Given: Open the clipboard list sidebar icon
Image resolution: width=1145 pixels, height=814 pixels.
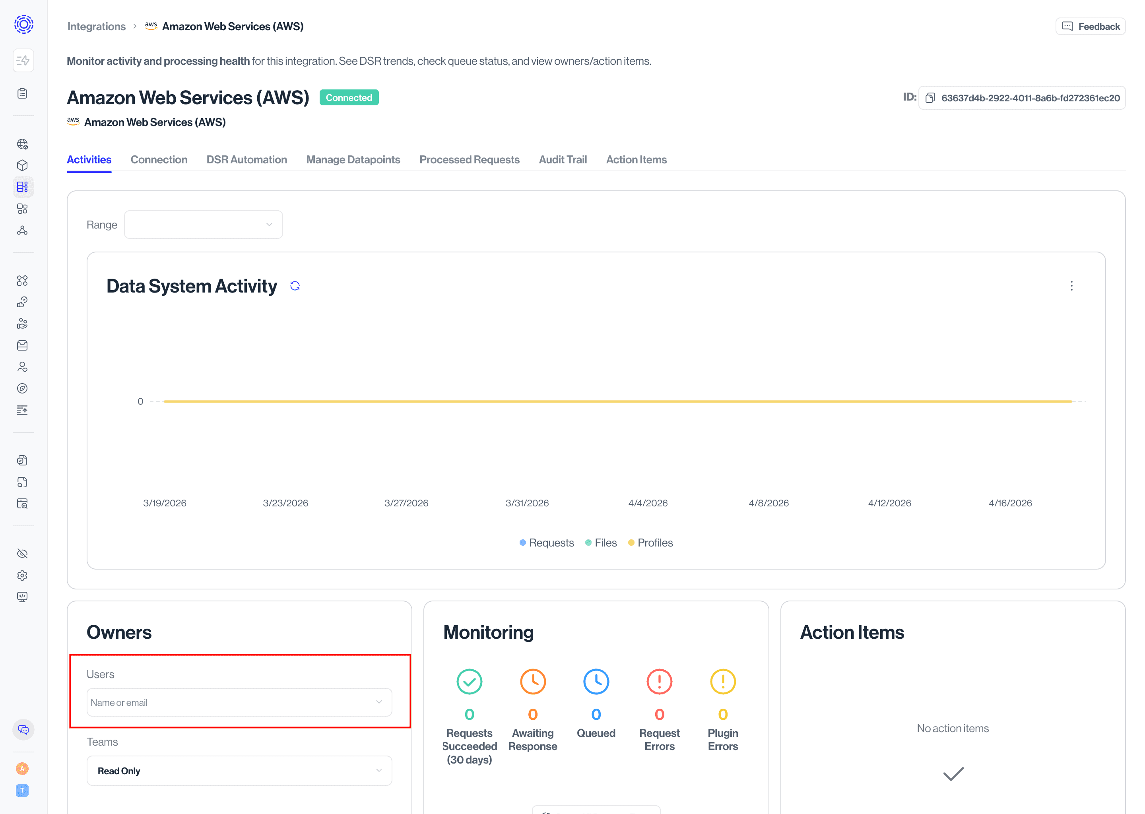Looking at the screenshot, I should pyautogui.click(x=23, y=94).
